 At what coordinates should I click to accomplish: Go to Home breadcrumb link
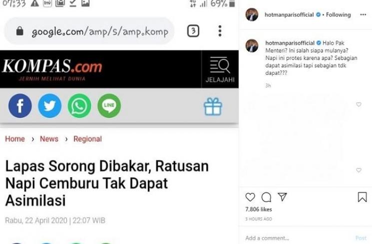[x=15, y=139]
